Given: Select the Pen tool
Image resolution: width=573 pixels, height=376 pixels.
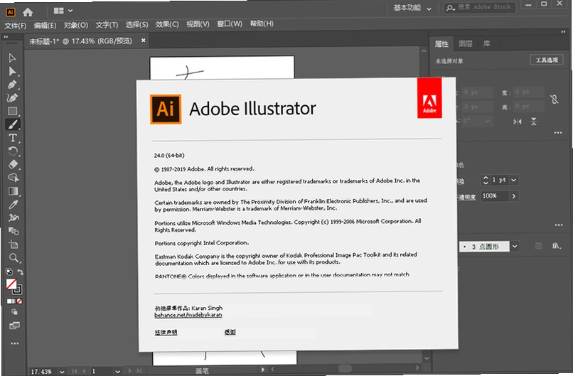Looking at the screenshot, I should point(12,85).
